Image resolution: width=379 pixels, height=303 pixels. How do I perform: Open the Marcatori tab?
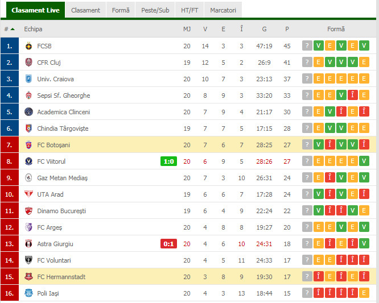pyautogui.click(x=223, y=10)
